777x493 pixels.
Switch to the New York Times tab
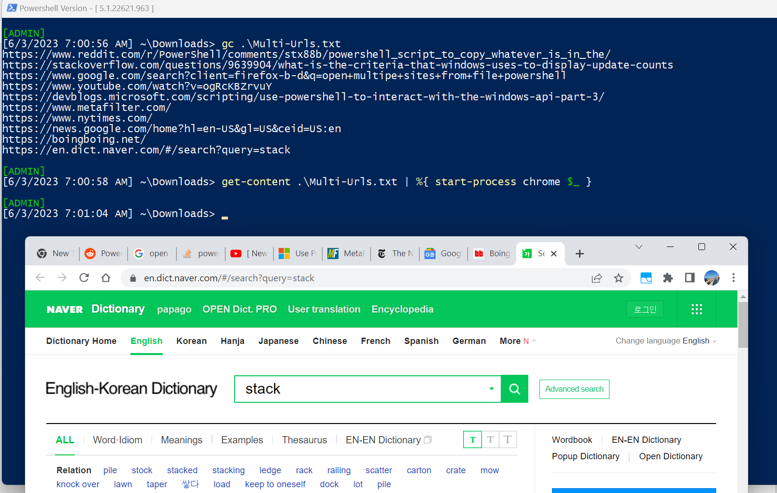pyautogui.click(x=395, y=254)
